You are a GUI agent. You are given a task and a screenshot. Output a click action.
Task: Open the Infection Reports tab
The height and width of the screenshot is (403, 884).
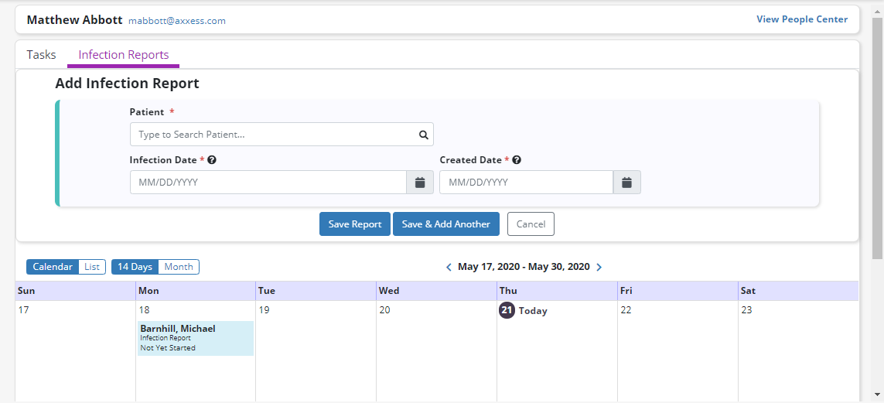pyautogui.click(x=124, y=55)
